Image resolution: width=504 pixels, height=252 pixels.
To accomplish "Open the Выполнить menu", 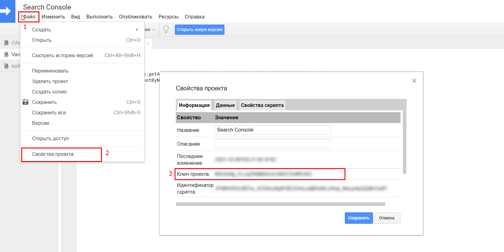I will click(99, 17).
